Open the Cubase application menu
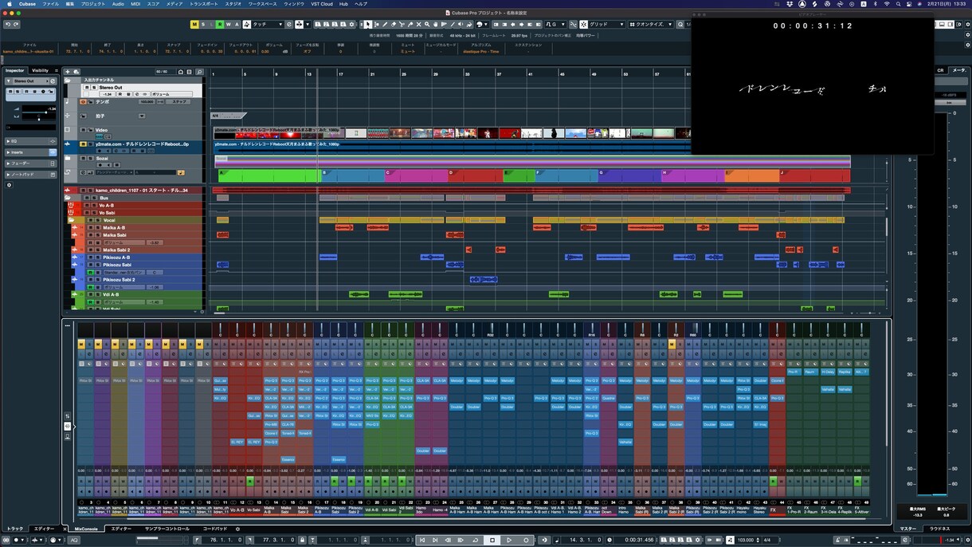 click(x=27, y=4)
